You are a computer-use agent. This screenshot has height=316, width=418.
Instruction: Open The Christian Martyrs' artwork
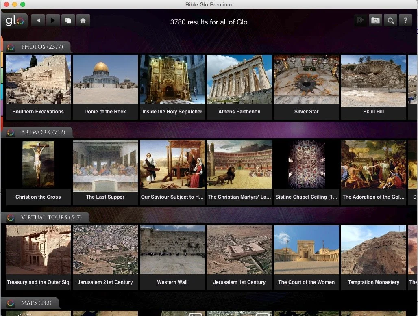click(239, 173)
